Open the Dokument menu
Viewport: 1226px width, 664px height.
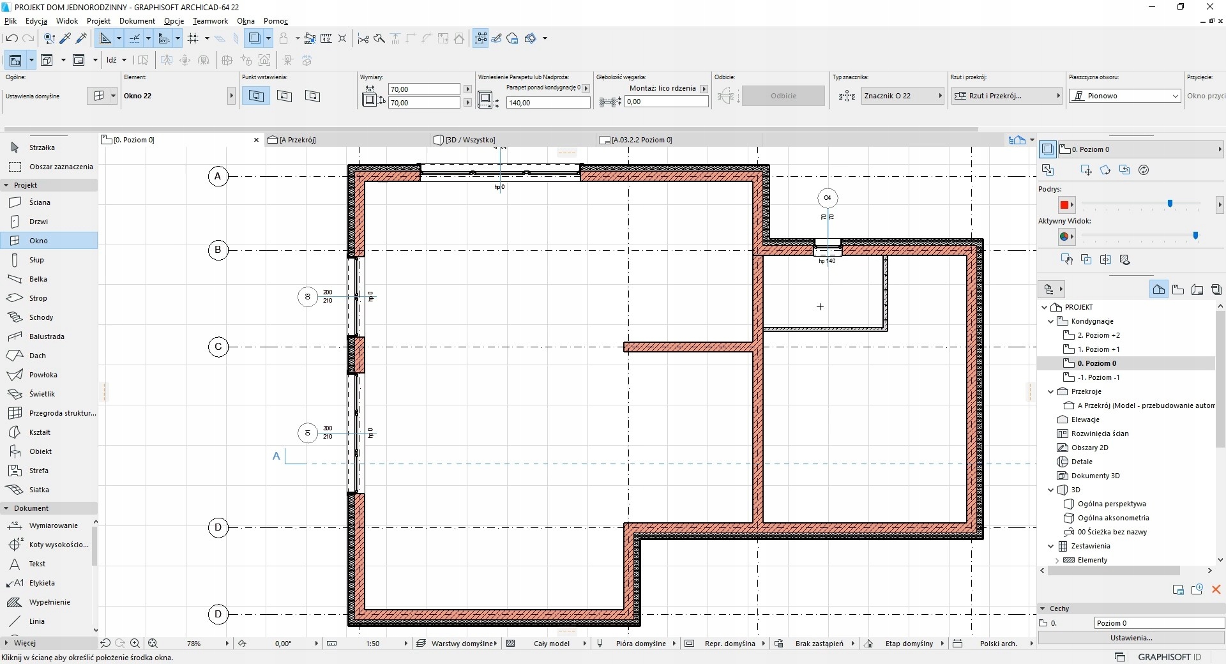tap(137, 21)
